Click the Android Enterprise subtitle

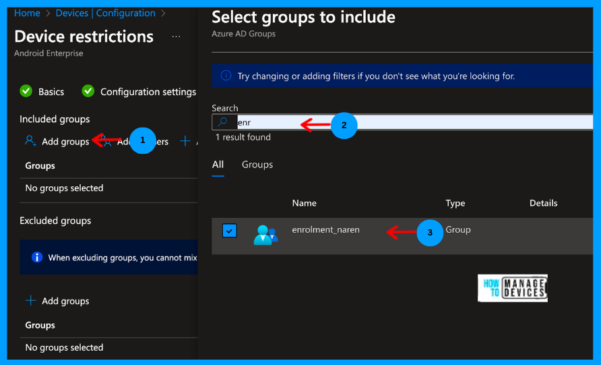49,53
